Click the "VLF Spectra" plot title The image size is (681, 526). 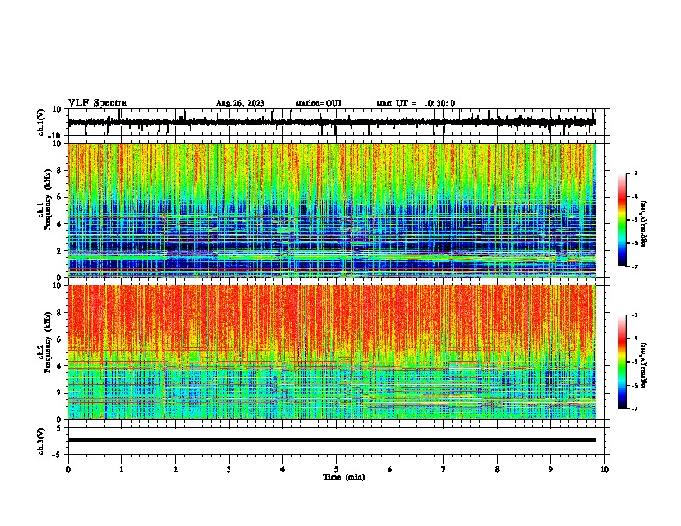[97, 103]
